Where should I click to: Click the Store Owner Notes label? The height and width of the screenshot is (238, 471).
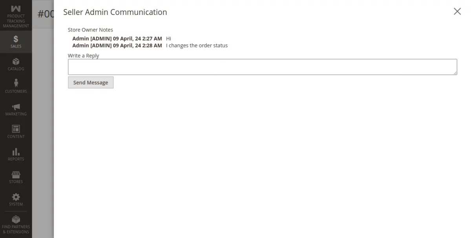[x=90, y=30]
